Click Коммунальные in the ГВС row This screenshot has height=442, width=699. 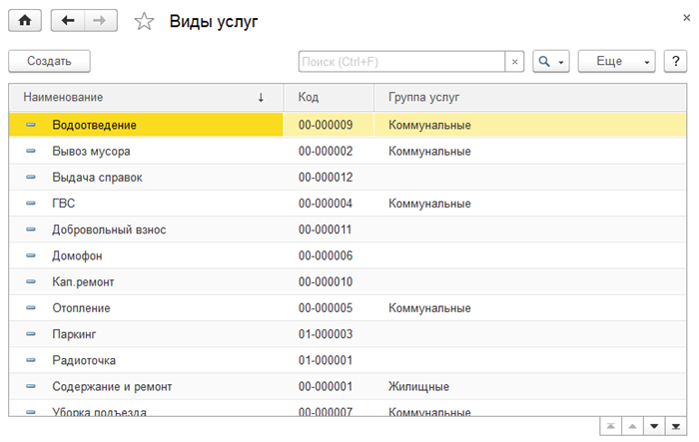click(429, 204)
